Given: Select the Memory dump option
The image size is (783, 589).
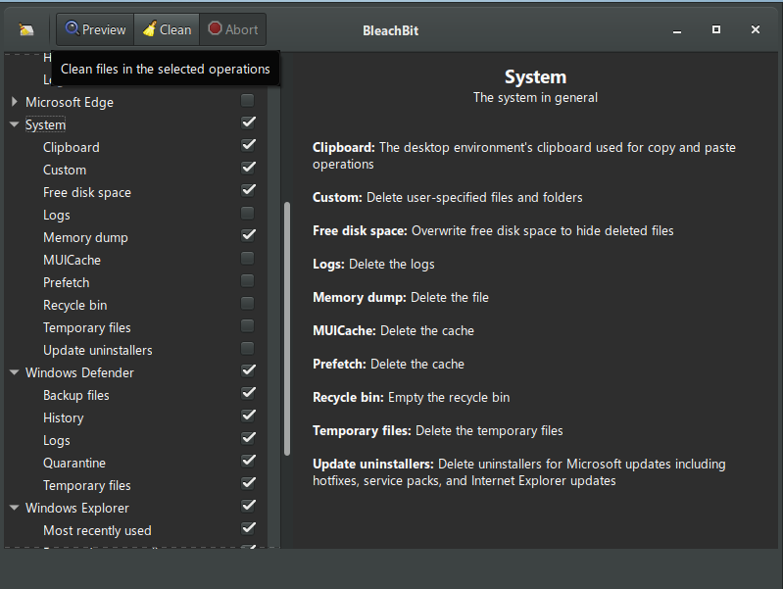Looking at the screenshot, I should click(85, 237).
